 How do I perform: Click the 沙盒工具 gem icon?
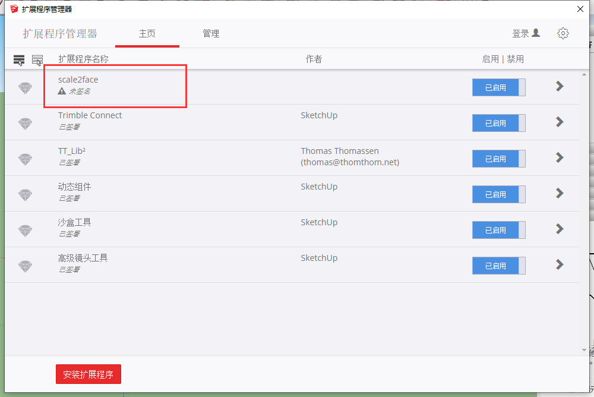pyautogui.click(x=26, y=231)
